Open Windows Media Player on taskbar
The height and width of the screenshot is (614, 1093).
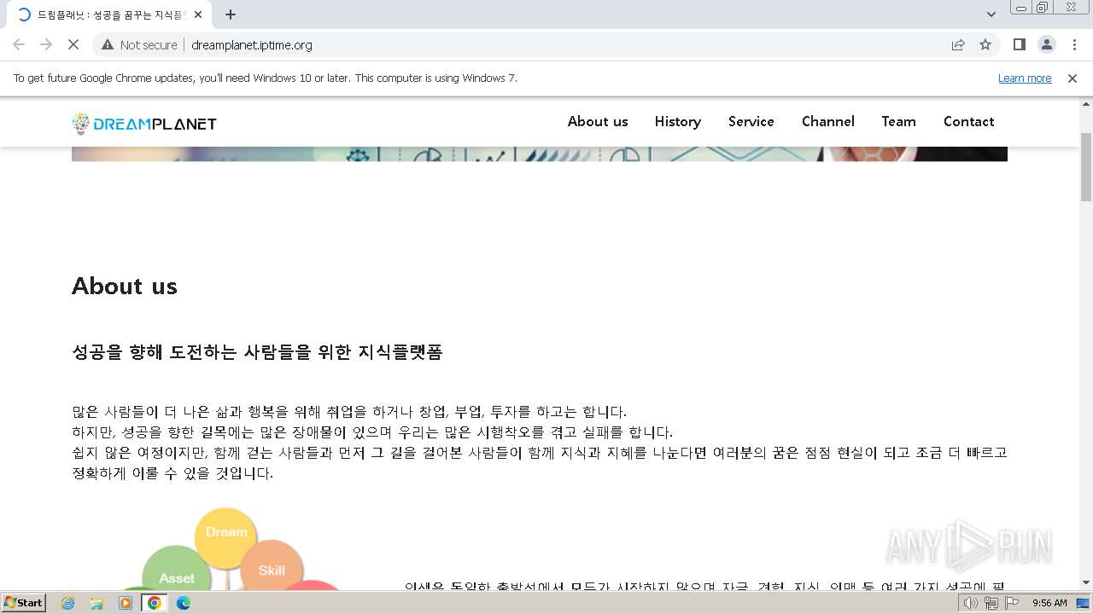(126, 603)
